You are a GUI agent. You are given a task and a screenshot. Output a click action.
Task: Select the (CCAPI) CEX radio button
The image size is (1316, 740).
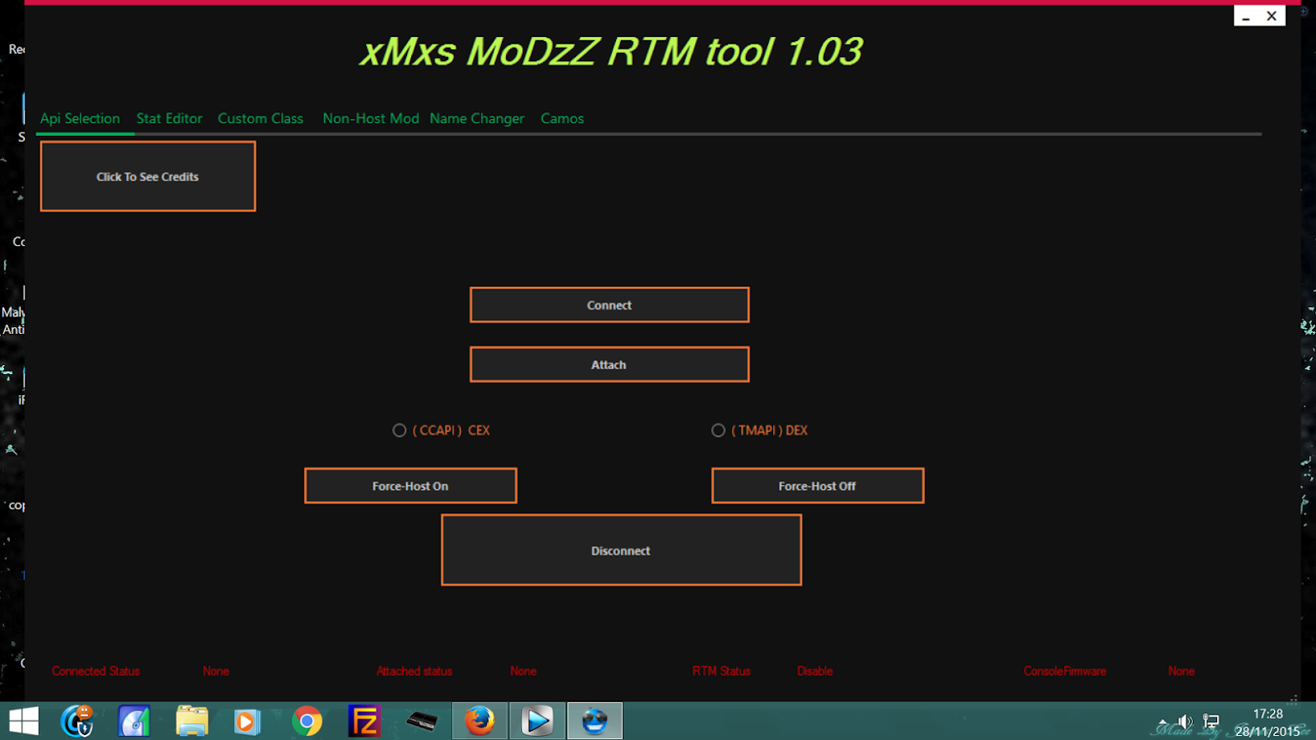pyautogui.click(x=399, y=430)
